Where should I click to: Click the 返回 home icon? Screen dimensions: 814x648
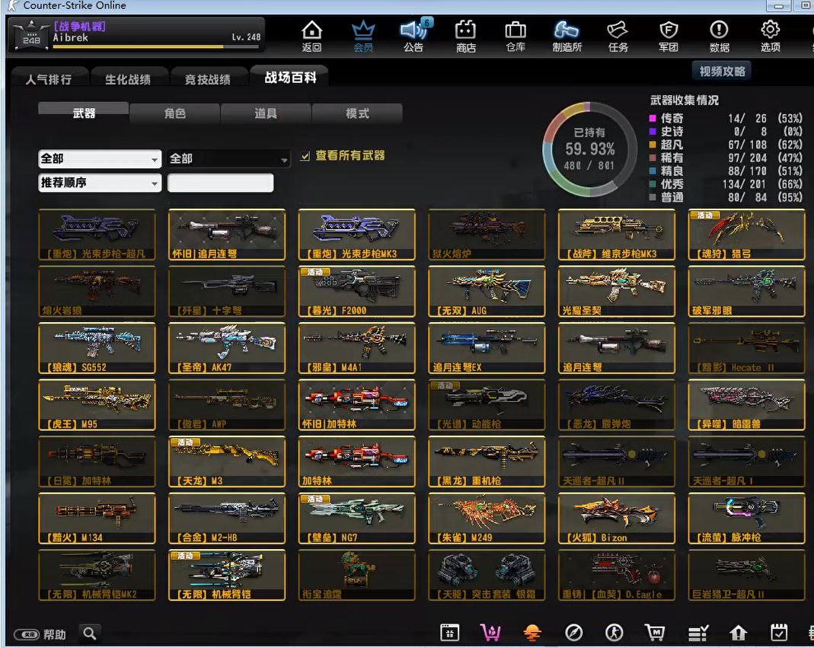[x=311, y=36]
